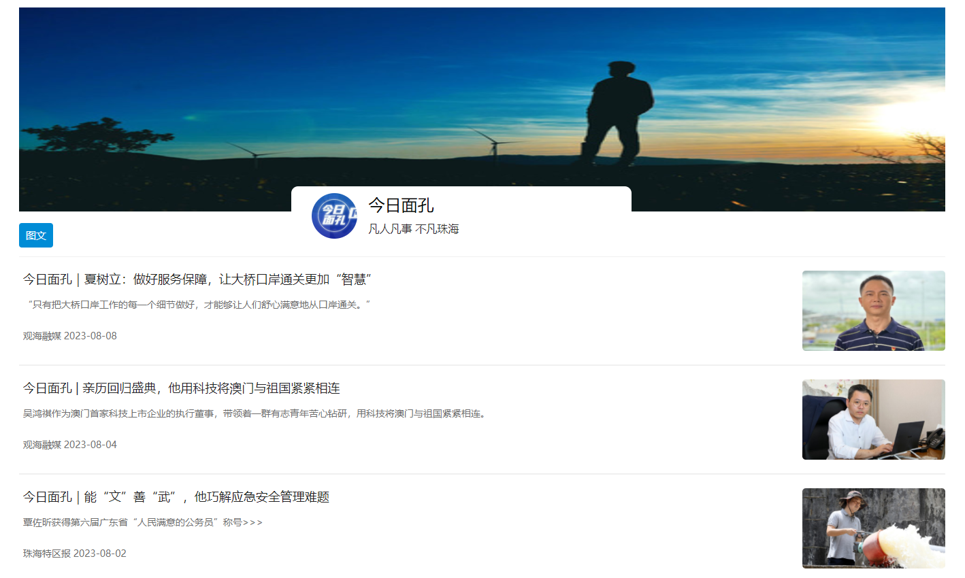Click thumbnail of man in striped polo

[x=874, y=311]
